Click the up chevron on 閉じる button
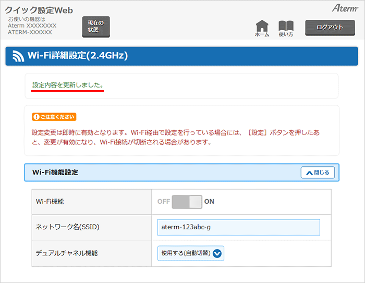Screen dimensions: 365x283 tap(309, 173)
